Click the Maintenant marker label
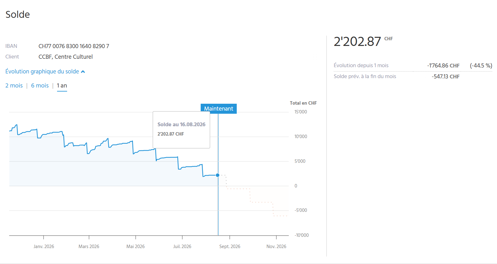This screenshot has height=264, width=497. coord(219,108)
